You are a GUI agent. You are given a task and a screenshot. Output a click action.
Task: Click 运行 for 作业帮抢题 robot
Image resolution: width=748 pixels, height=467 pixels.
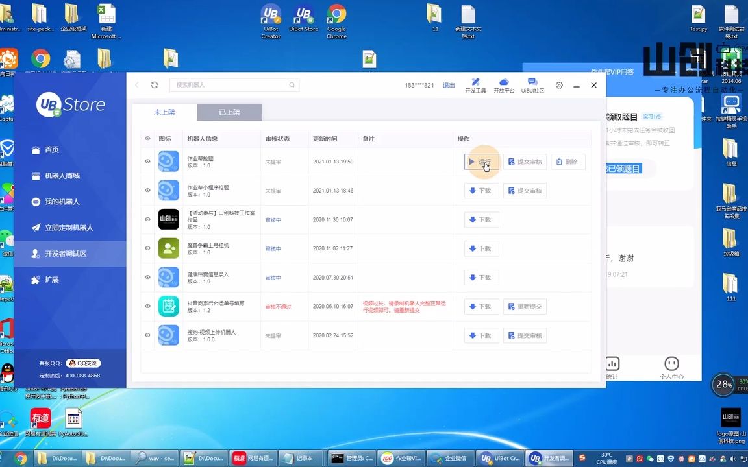[480, 162]
